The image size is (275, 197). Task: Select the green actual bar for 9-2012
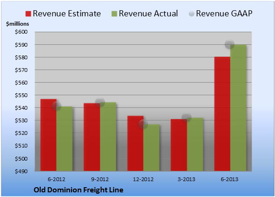(x=108, y=137)
